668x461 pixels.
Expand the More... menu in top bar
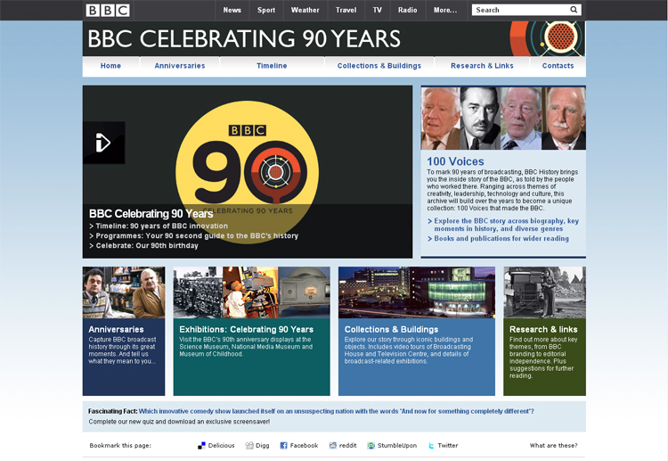pyautogui.click(x=444, y=11)
